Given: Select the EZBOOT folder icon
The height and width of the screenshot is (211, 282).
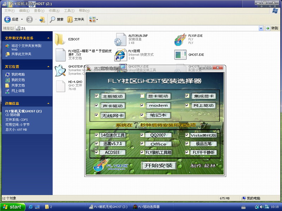Looking at the screenshot, I should pos(60,39).
